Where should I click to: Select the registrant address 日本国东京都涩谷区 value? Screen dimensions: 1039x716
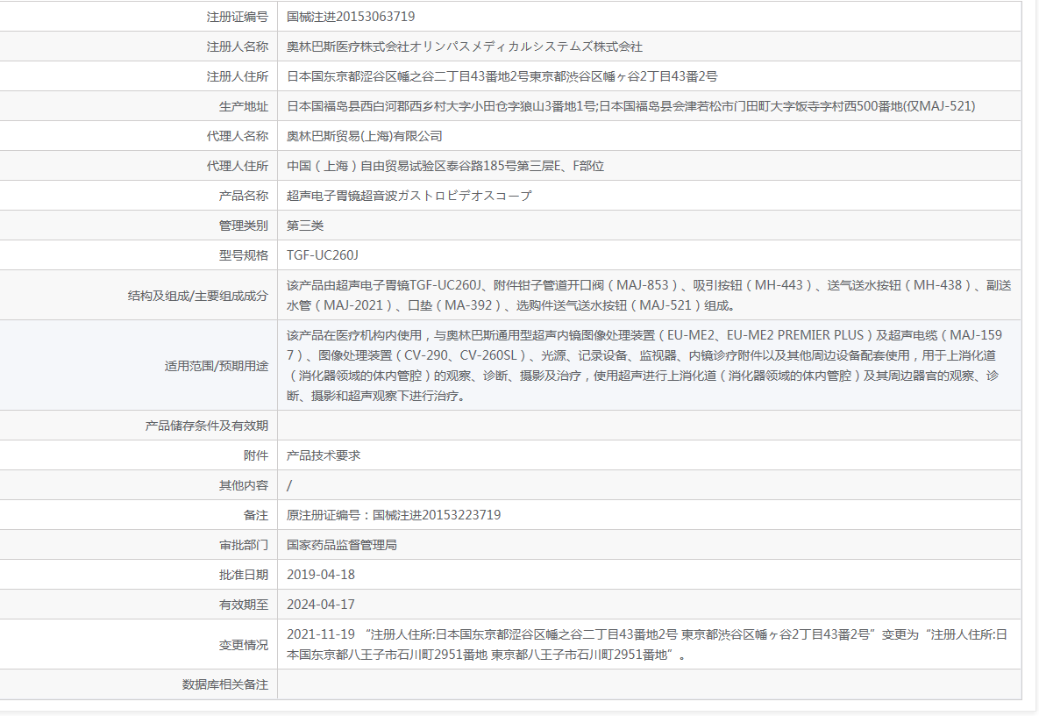pos(502,76)
